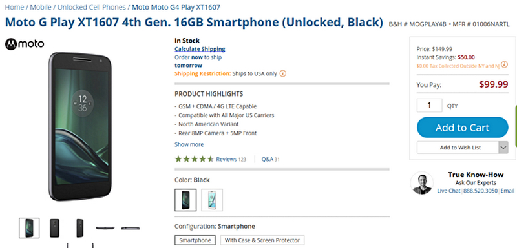
Task: Open the Reviews 123 link
Action: tap(231, 159)
